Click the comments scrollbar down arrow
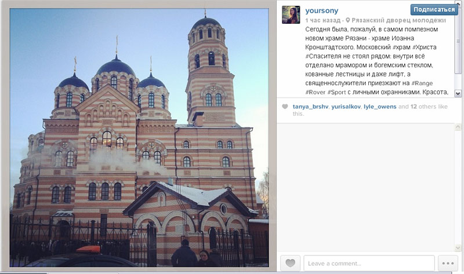Image resolution: width=464 pixels, height=274 pixels. pyautogui.click(x=458, y=248)
